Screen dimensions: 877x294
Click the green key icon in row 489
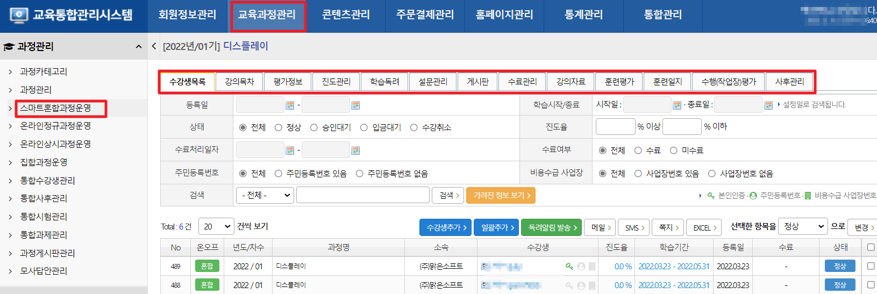click(x=569, y=267)
